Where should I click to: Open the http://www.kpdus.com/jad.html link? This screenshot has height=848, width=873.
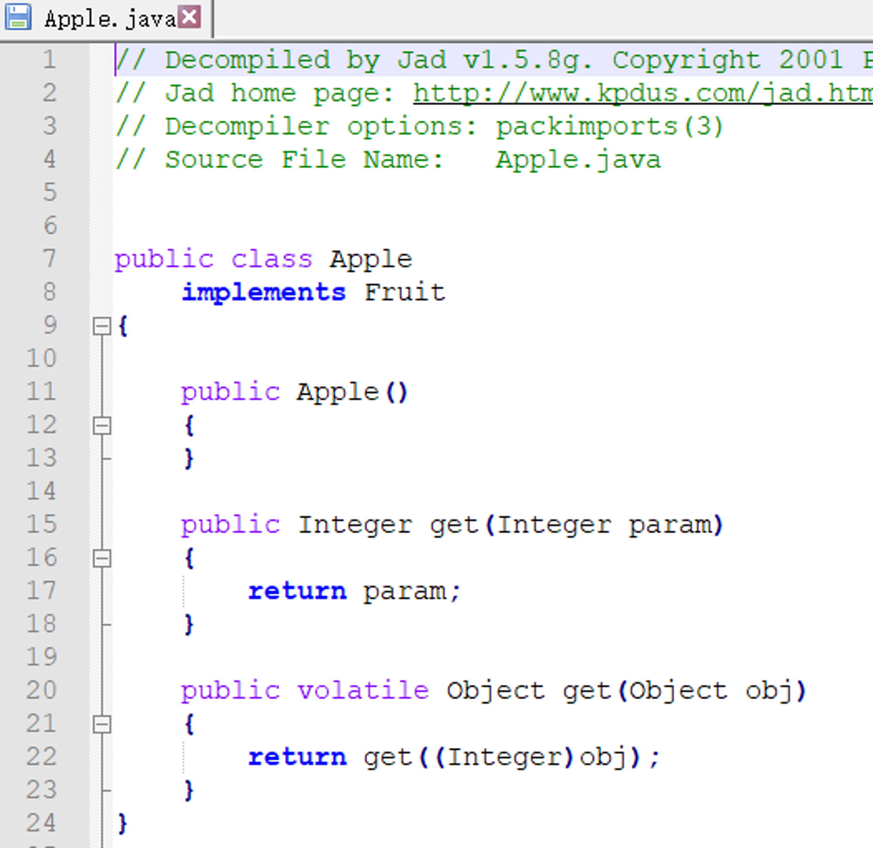coord(643,93)
